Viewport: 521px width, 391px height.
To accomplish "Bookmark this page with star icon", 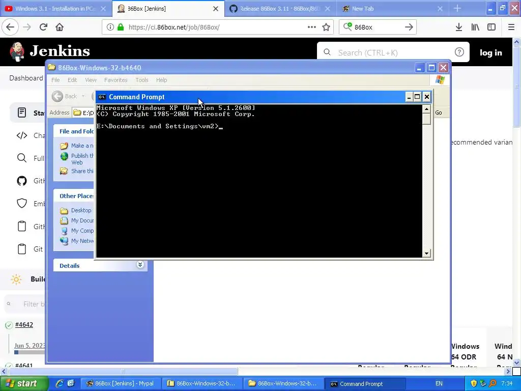I will click(326, 27).
